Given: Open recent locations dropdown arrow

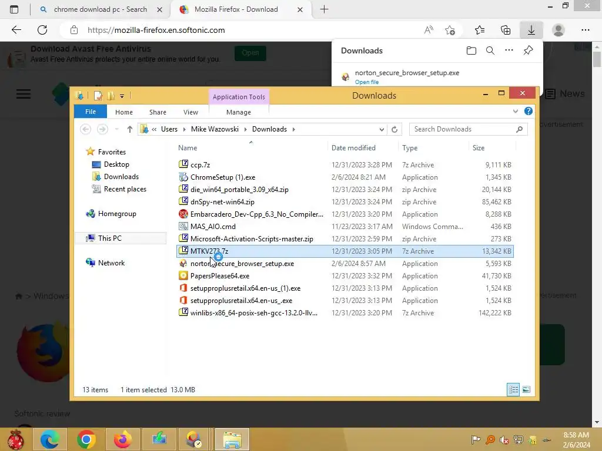Looking at the screenshot, I should tap(116, 129).
